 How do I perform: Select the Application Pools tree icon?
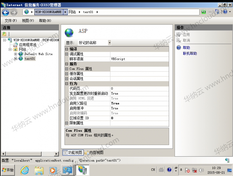click(15, 45)
